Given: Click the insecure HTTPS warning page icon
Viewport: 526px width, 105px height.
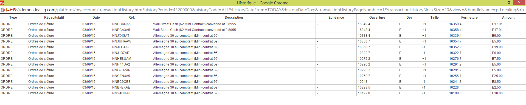Looking at the screenshot, I should point(3,10).
